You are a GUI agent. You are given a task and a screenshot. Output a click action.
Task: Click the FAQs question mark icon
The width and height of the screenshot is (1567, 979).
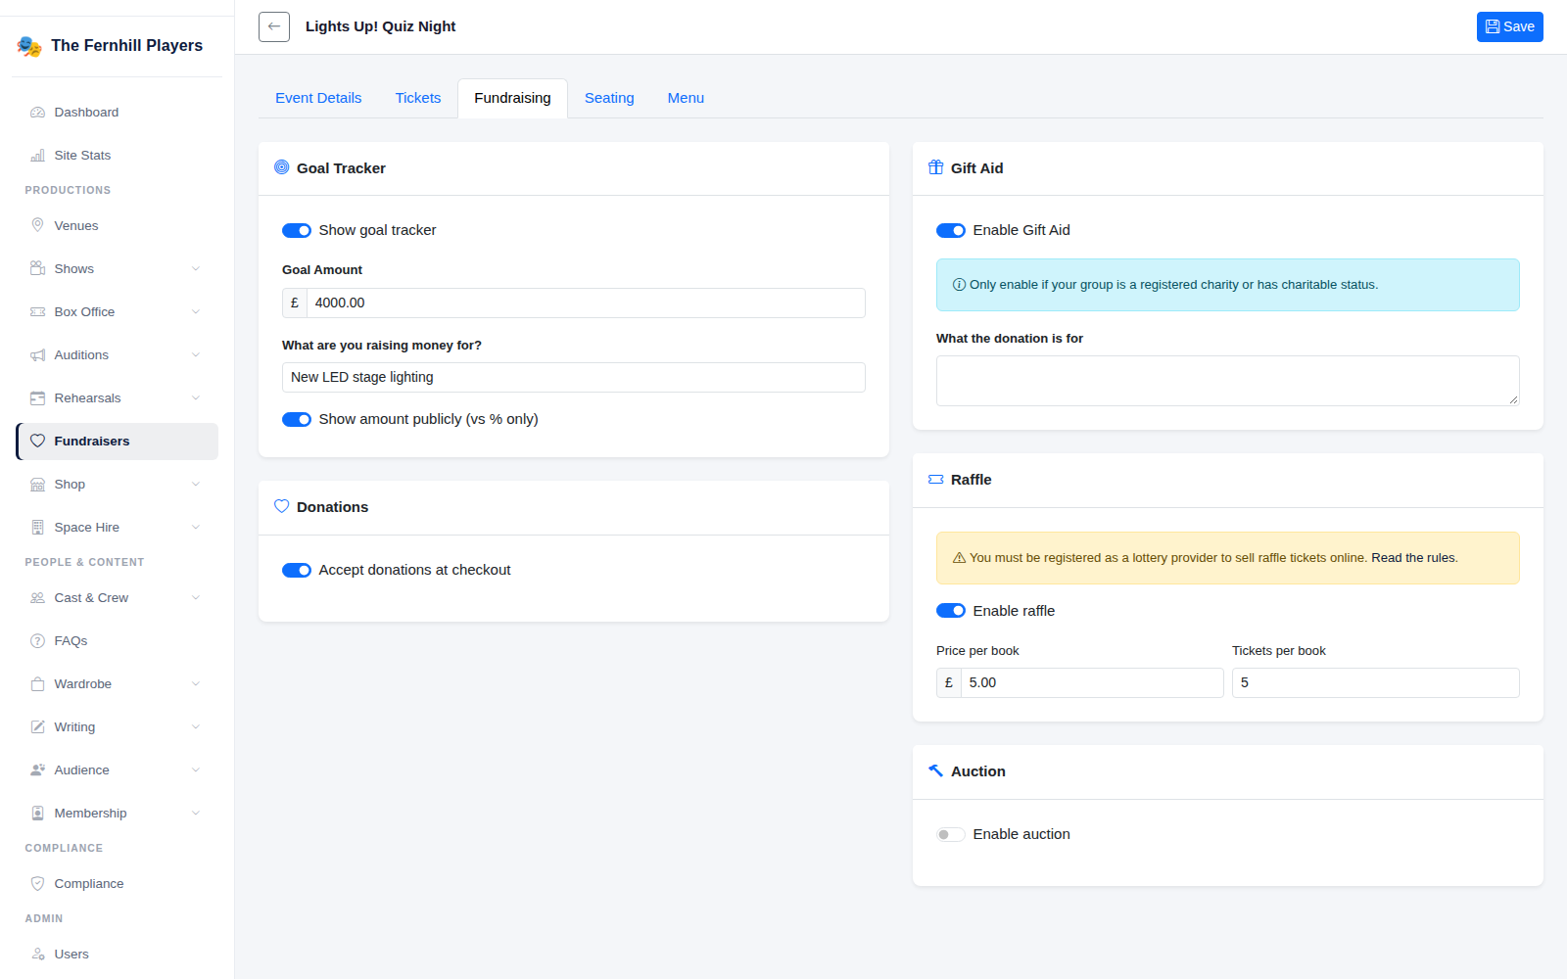pyautogui.click(x=37, y=640)
